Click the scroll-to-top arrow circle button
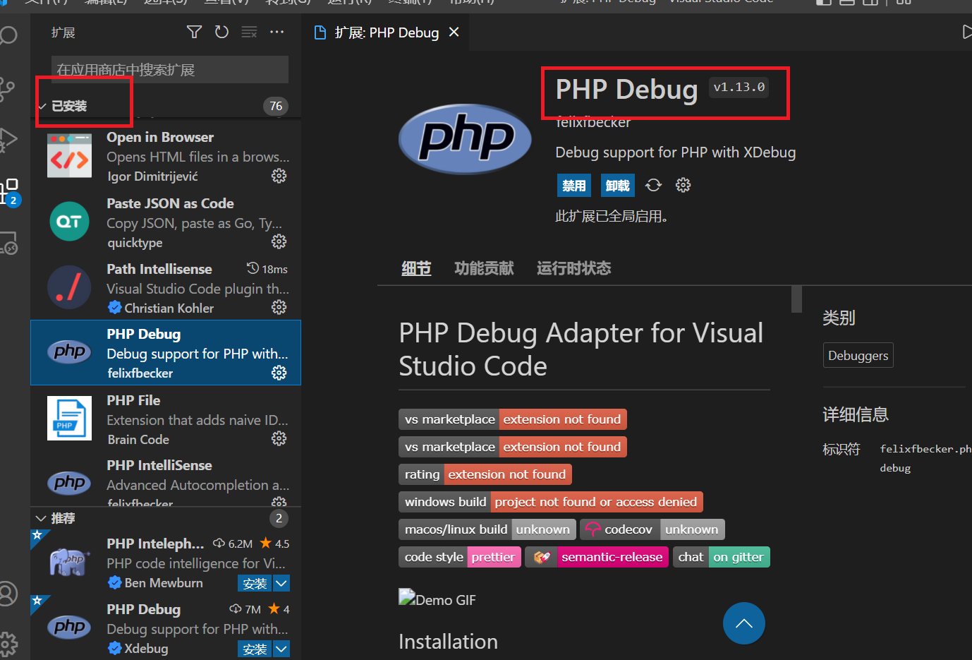This screenshot has height=660, width=972. point(743,623)
